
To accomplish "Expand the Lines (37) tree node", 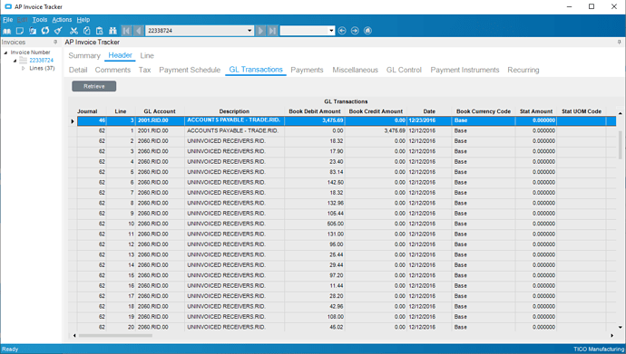I will point(24,69).
